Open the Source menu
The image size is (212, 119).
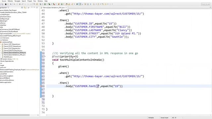4,1
